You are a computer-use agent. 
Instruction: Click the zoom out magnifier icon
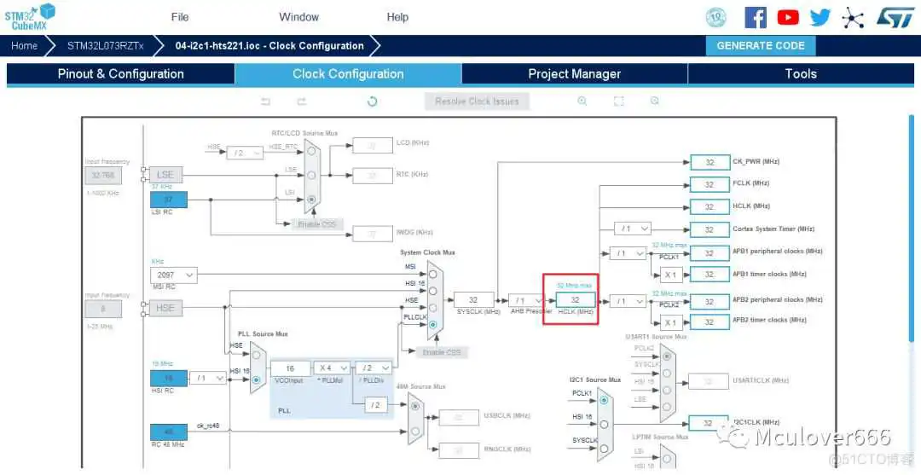(655, 101)
